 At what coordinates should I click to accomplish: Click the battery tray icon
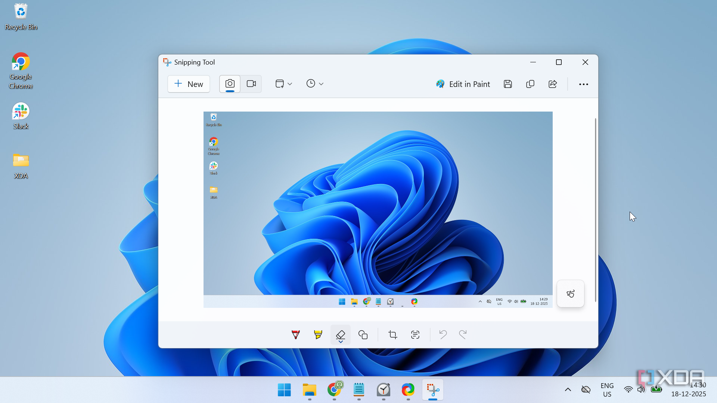click(656, 390)
